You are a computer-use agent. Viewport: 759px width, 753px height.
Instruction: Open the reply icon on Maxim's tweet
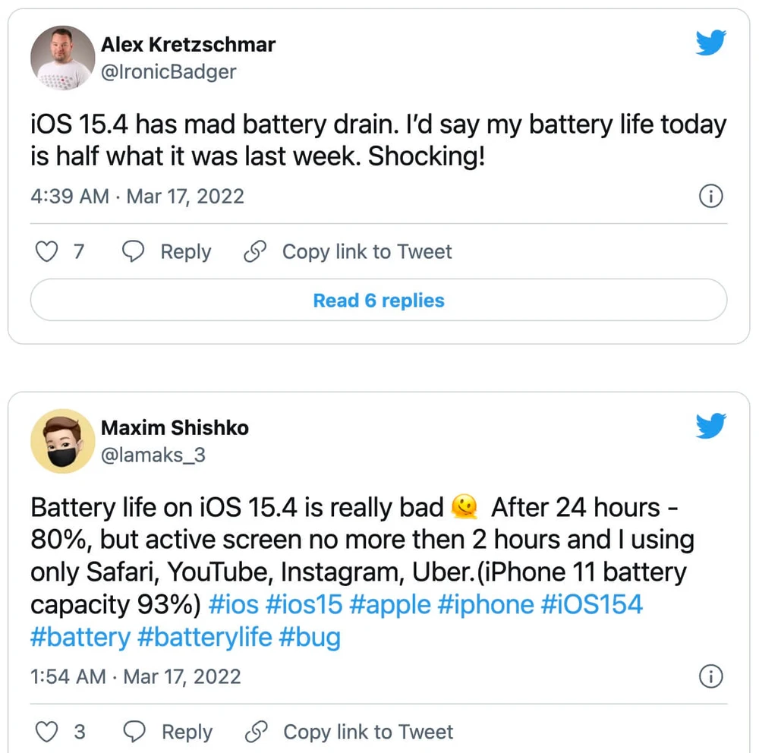coord(134,732)
